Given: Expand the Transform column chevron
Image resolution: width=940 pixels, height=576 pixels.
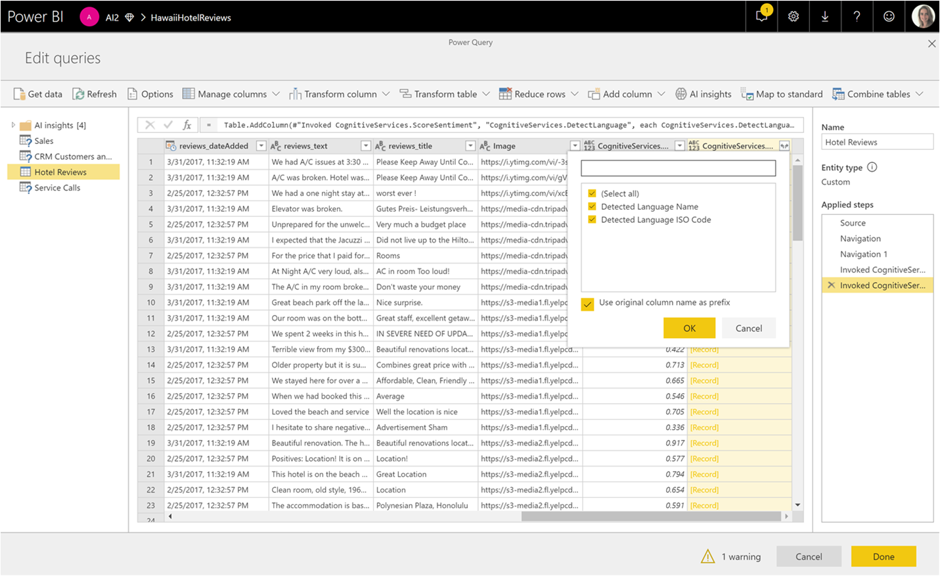Looking at the screenshot, I should coord(386,94).
